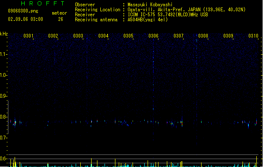Click time marker 0310

(253, 36)
